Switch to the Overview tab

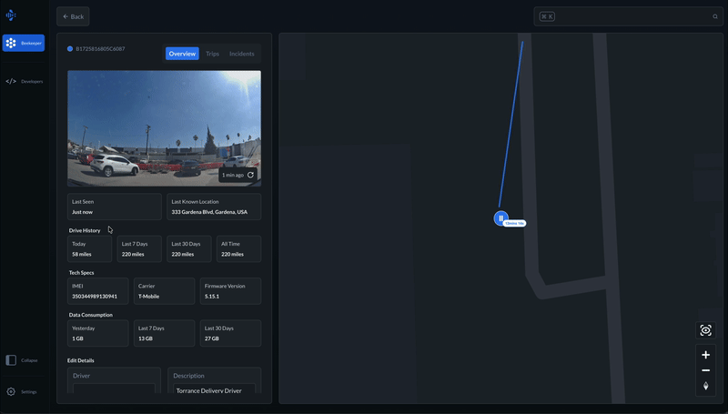point(182,54)
